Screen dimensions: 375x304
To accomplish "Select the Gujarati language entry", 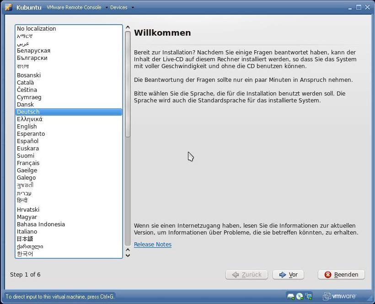I will tap(69, 185).
